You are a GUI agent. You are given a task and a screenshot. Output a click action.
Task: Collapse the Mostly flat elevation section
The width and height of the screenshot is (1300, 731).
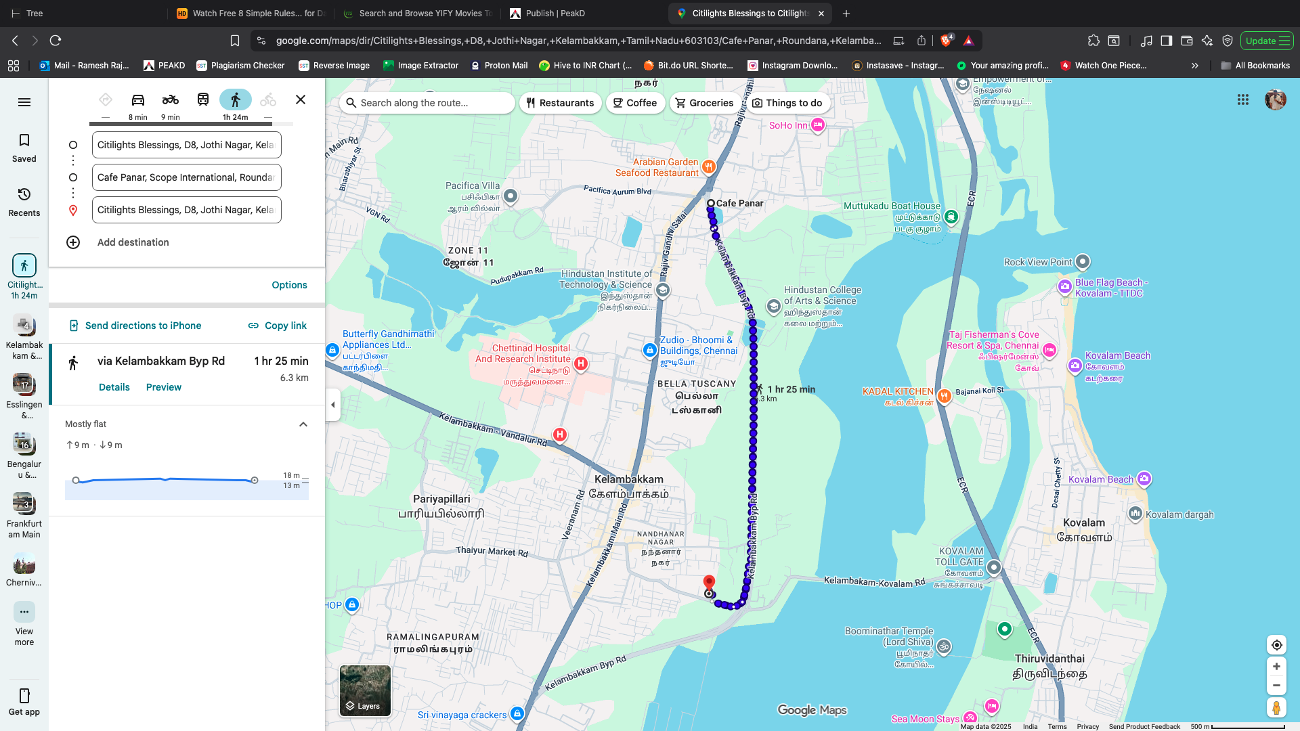pos(303,424)
